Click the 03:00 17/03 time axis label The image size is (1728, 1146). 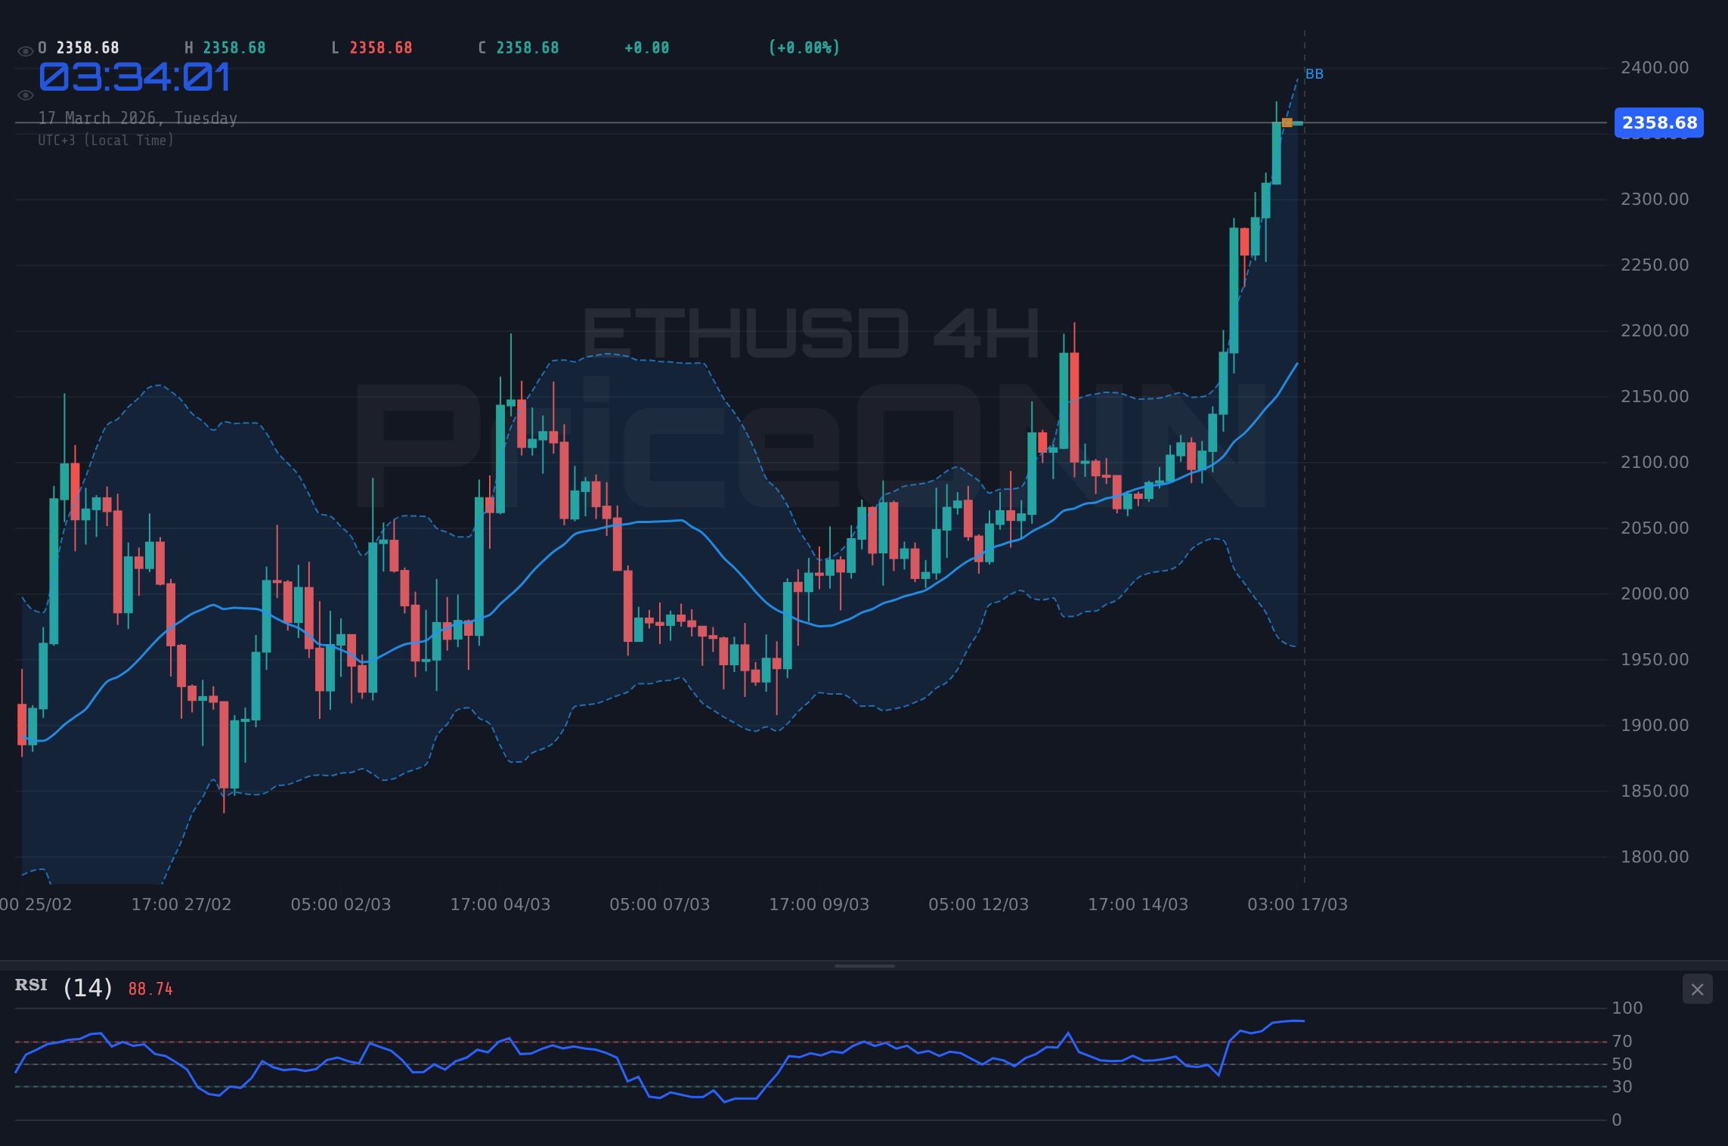point(1296,904)
